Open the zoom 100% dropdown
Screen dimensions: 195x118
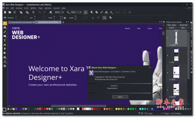pos(76,12)
